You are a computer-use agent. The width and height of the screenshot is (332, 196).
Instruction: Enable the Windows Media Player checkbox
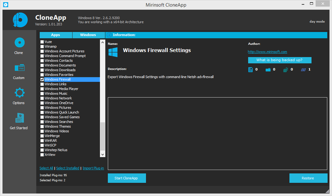pos(42,89)
